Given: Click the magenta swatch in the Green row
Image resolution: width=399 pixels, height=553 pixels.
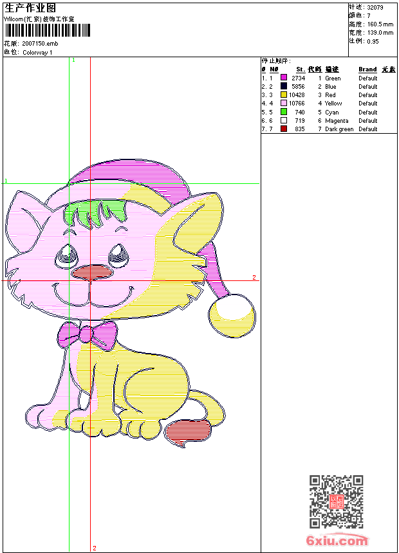Looking at the screenshot, I should pyautogui.click(x=284, y=78).
